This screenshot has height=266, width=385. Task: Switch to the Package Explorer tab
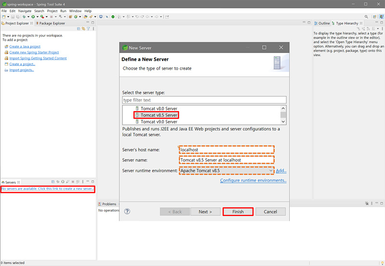tap(51, 23)
